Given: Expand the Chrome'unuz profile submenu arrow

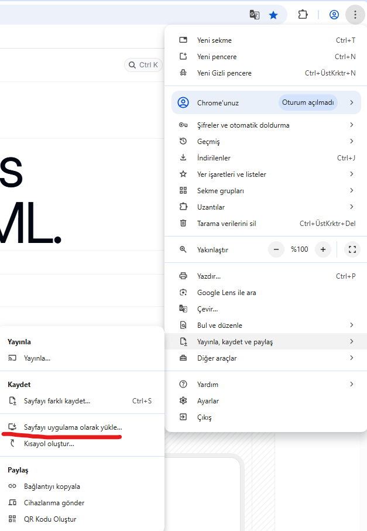Looking at the screenshot, I should (352, 102).
